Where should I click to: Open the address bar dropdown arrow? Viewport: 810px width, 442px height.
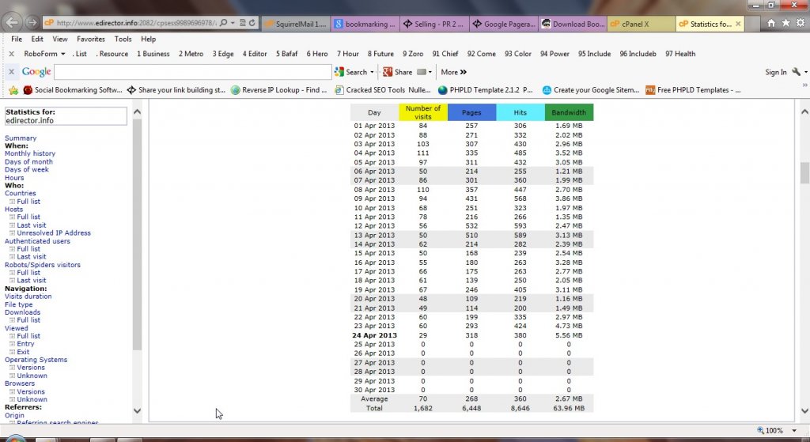[233, 23]
